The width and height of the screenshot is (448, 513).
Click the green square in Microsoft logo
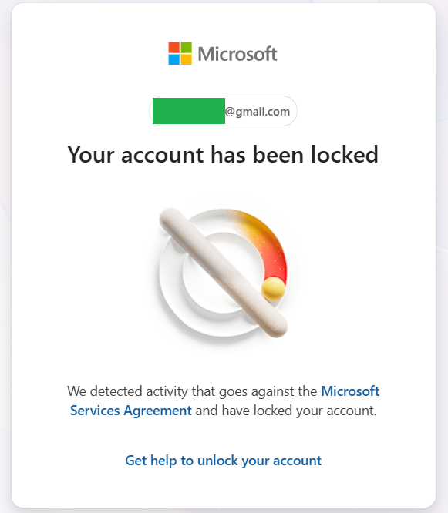coord(186,48)
